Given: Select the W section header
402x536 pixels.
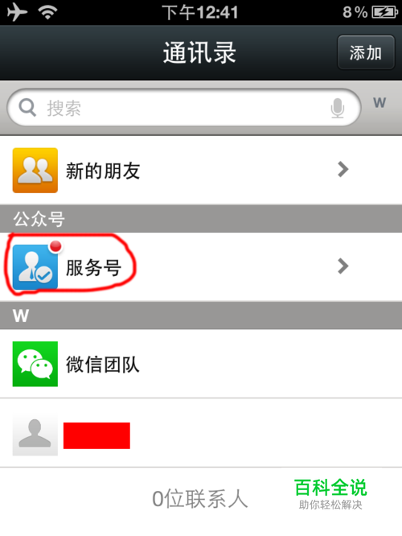Looking at the screenshot, I should [201, 315].
